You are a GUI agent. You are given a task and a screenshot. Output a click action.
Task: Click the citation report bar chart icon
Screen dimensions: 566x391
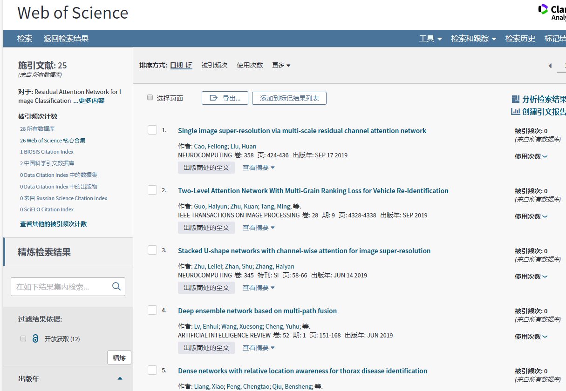pos(515,111)
